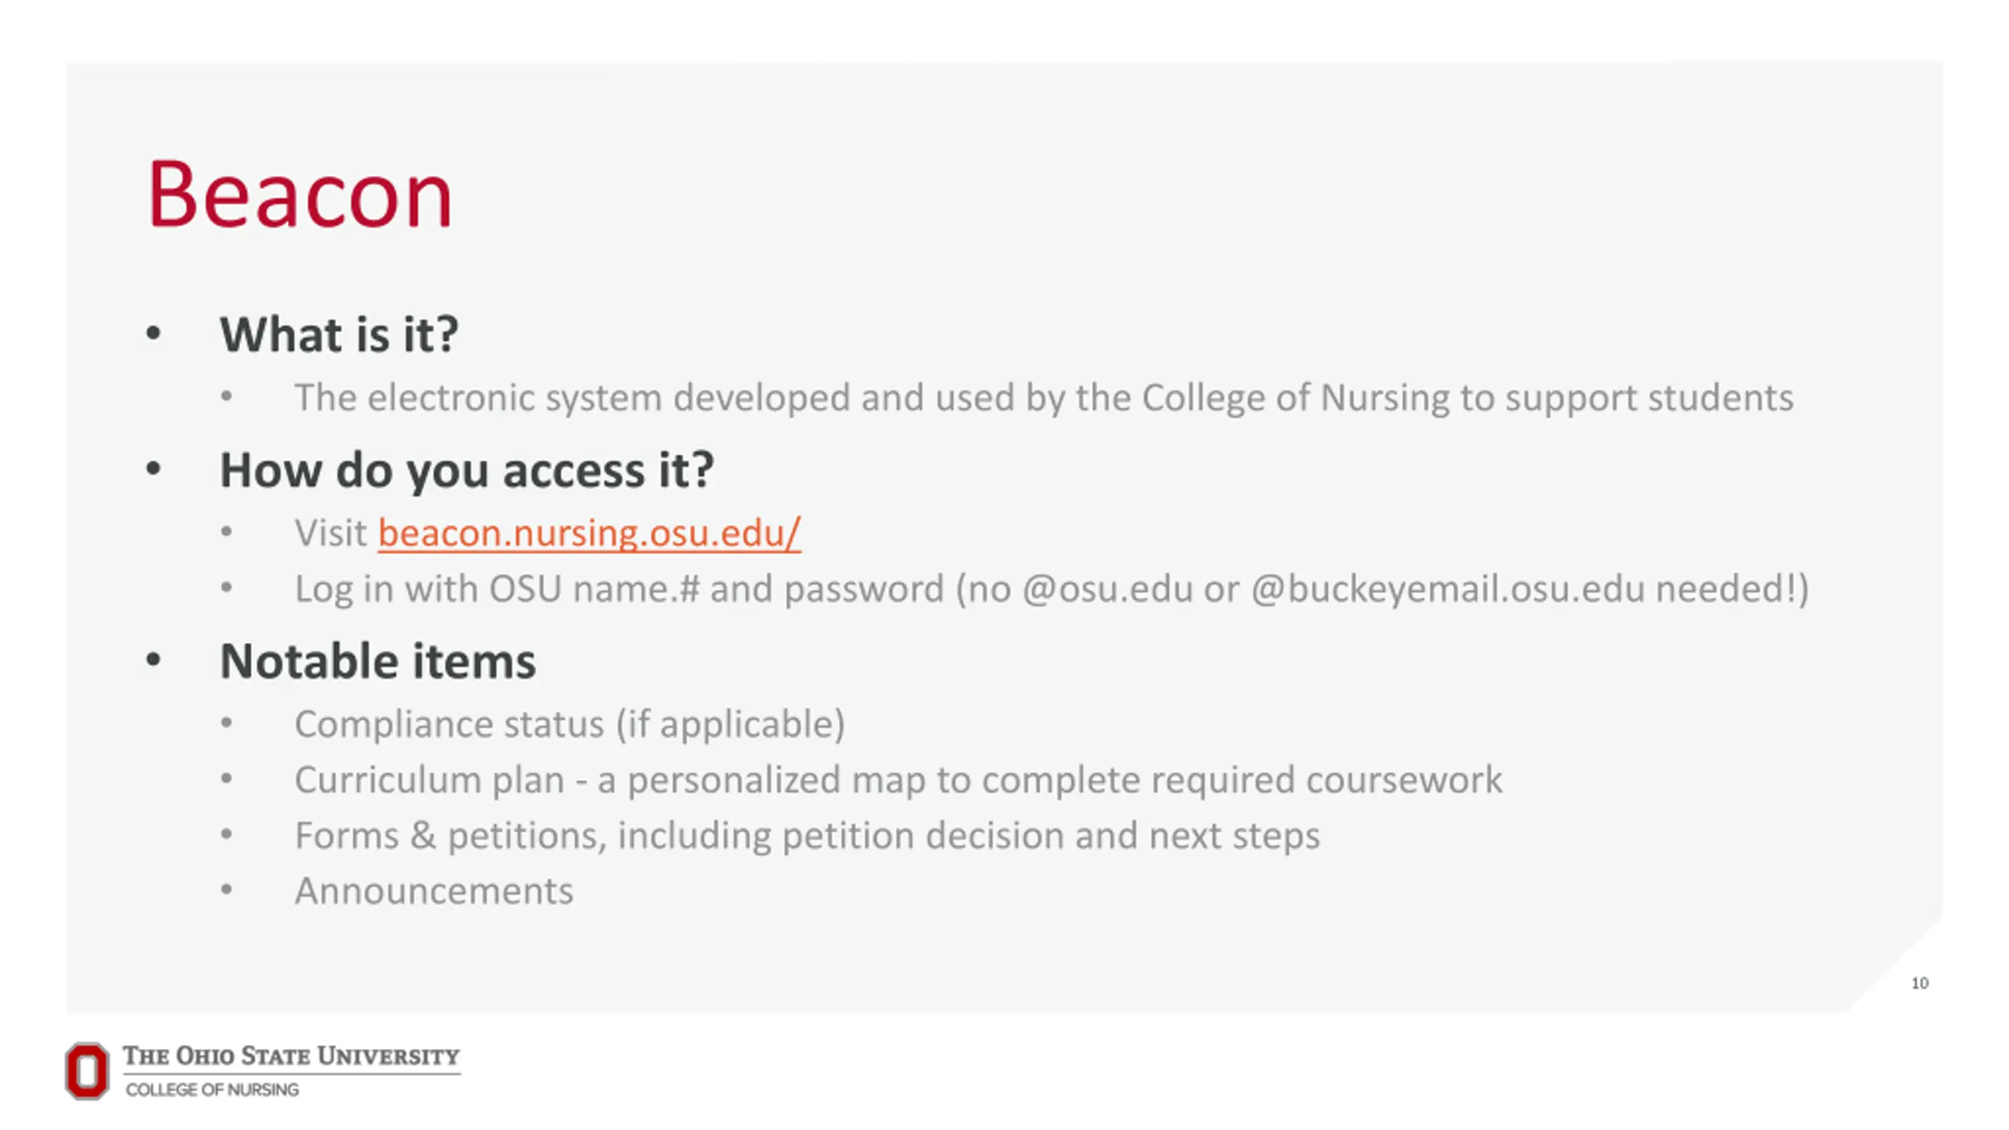Click the 'Notable items' heading
Viewport: 2009px width, 1130px height.
pyautogui.click(x=377, y=661)
